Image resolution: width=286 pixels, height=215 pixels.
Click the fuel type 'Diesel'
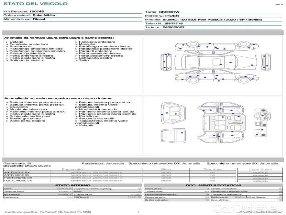tap(39, 19)
